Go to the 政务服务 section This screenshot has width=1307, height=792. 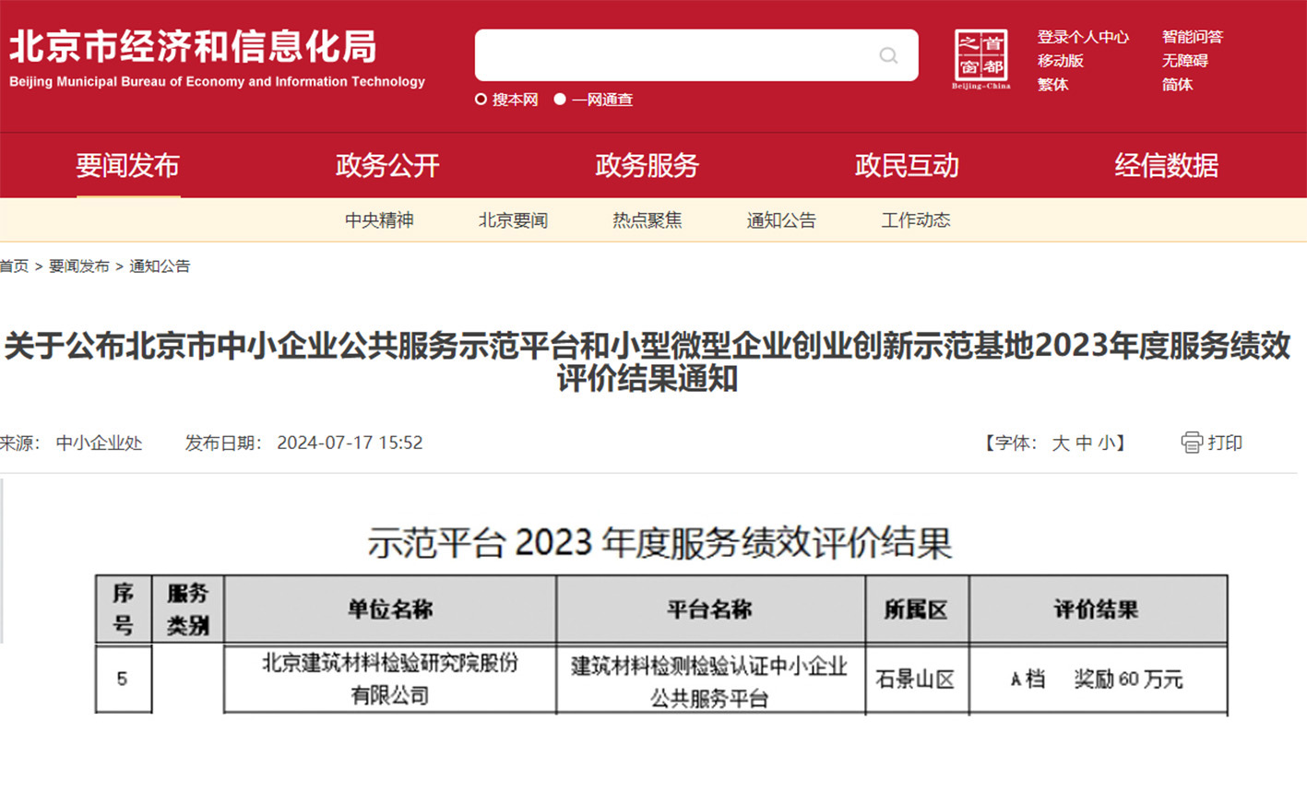[x=647, y=166]
